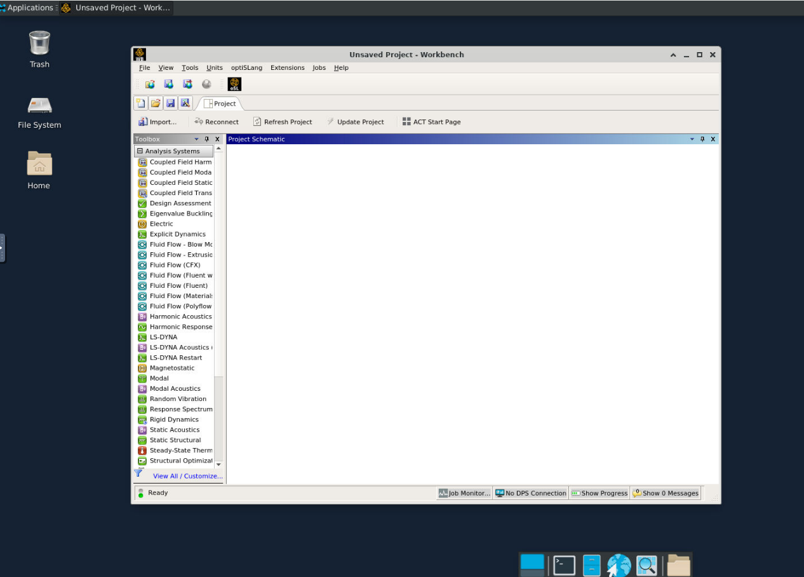The height and width of the screenshot is (577, 804).
Task: Collapse the Analysis Systems group
Action: click(x=140, y=151)
